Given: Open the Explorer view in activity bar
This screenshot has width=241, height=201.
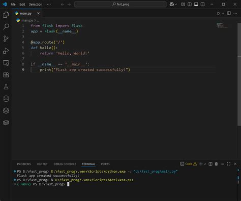Looking at the screenshot, I should (x=6, y=15).
